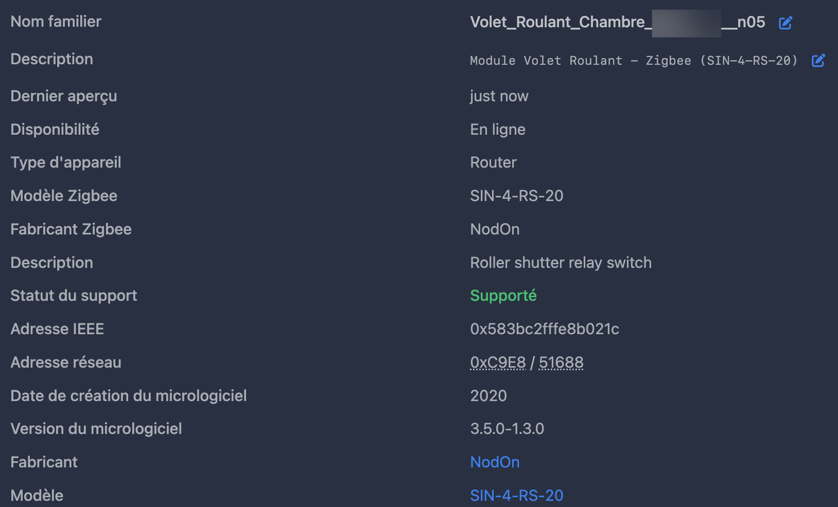Image resolution: width=838 pixels, height=507 pixels.
Task: Open the SIN-4-RS-20 model link
Action: tap(517, 495)
